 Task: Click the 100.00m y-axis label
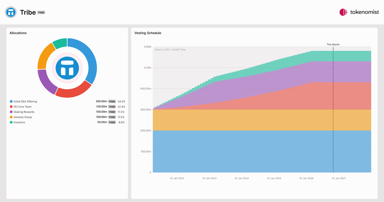point(146,152)
